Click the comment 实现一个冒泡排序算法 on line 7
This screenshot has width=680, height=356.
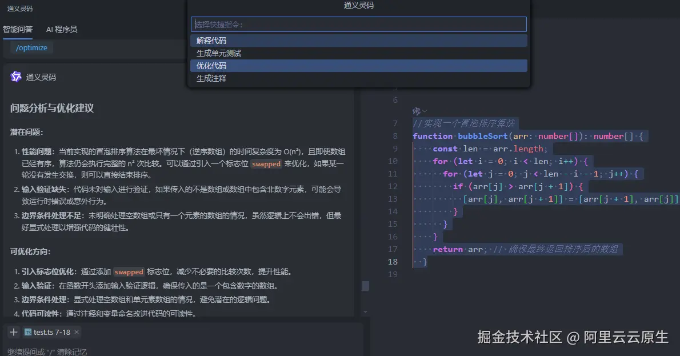coord(464,123)
